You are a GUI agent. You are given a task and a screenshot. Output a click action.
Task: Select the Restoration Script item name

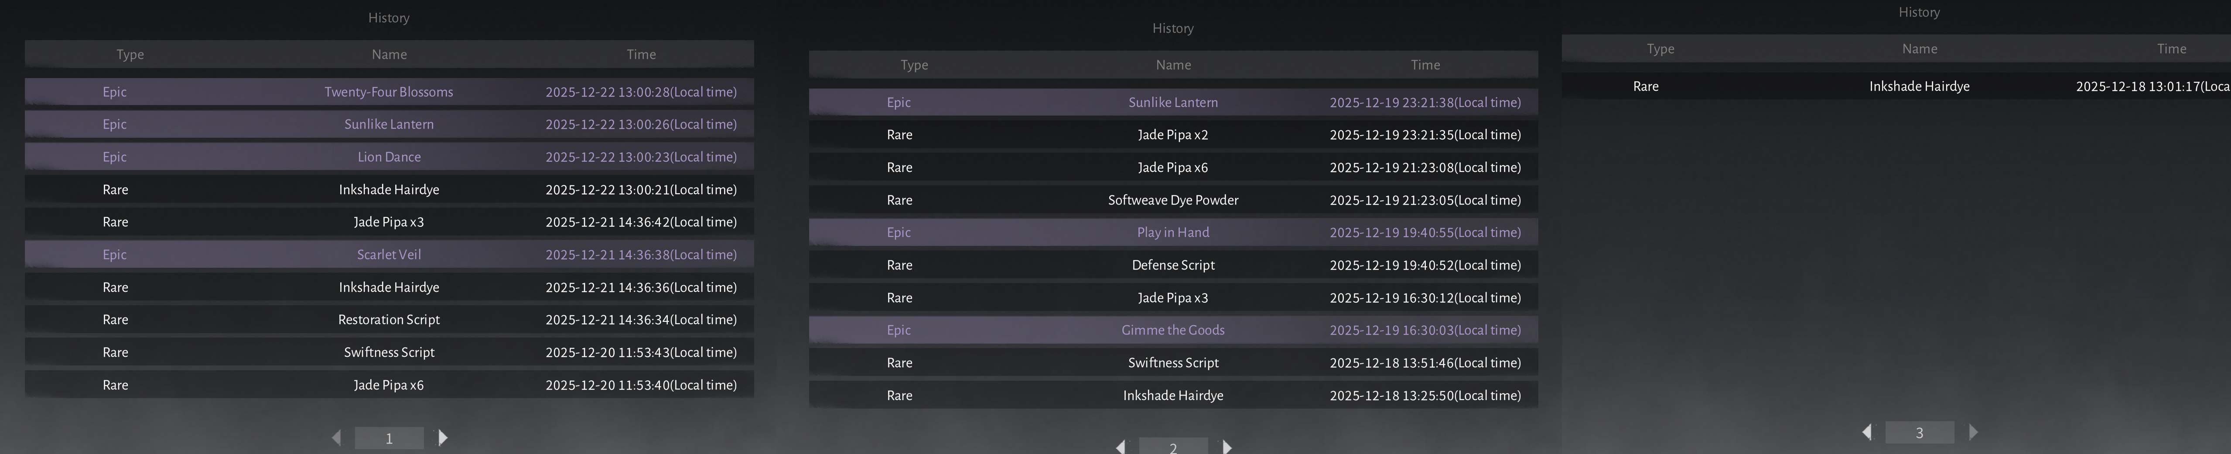coord(389,320)
